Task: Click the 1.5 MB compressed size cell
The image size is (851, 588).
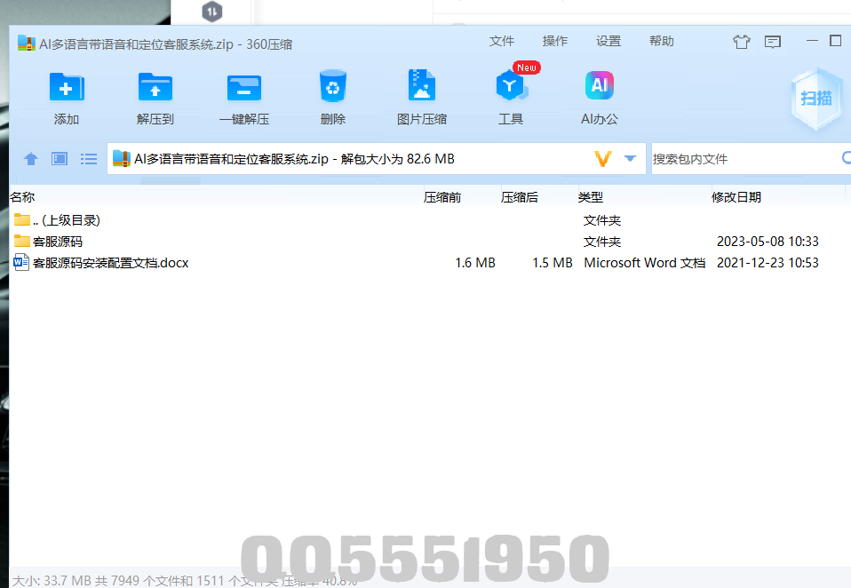Action: [553, 263]
